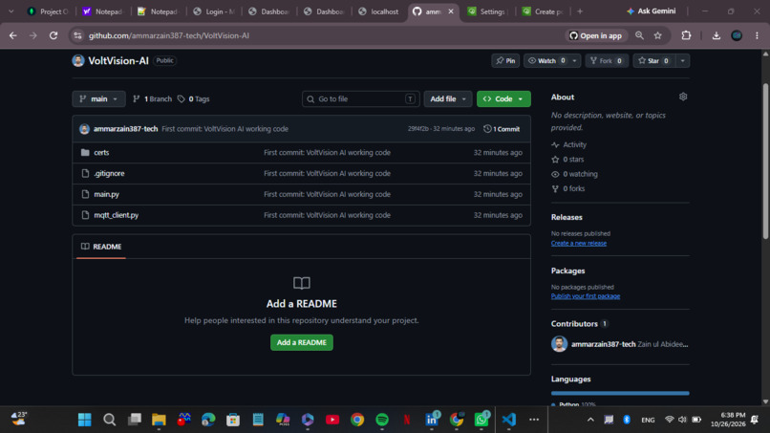Open the main.py file
Screen dimensions: 770x433
tap(107, 194)
